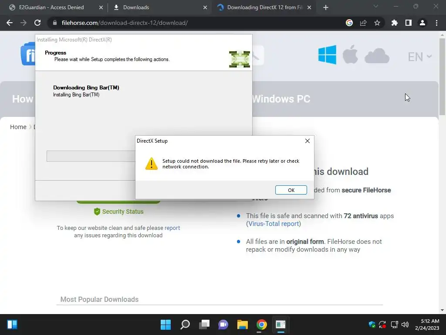
Task: Close the Downloading DirectX 12 tab
Action: point(310,7)
